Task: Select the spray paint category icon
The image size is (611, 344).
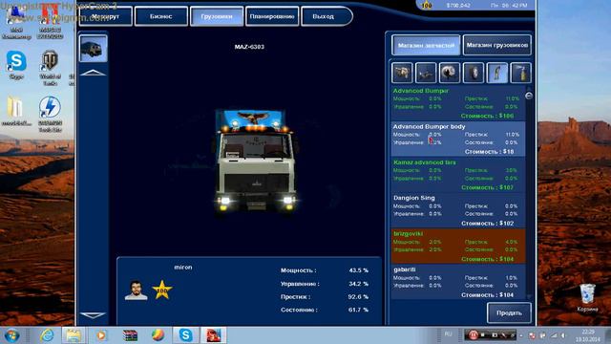Action: [521, 73]
